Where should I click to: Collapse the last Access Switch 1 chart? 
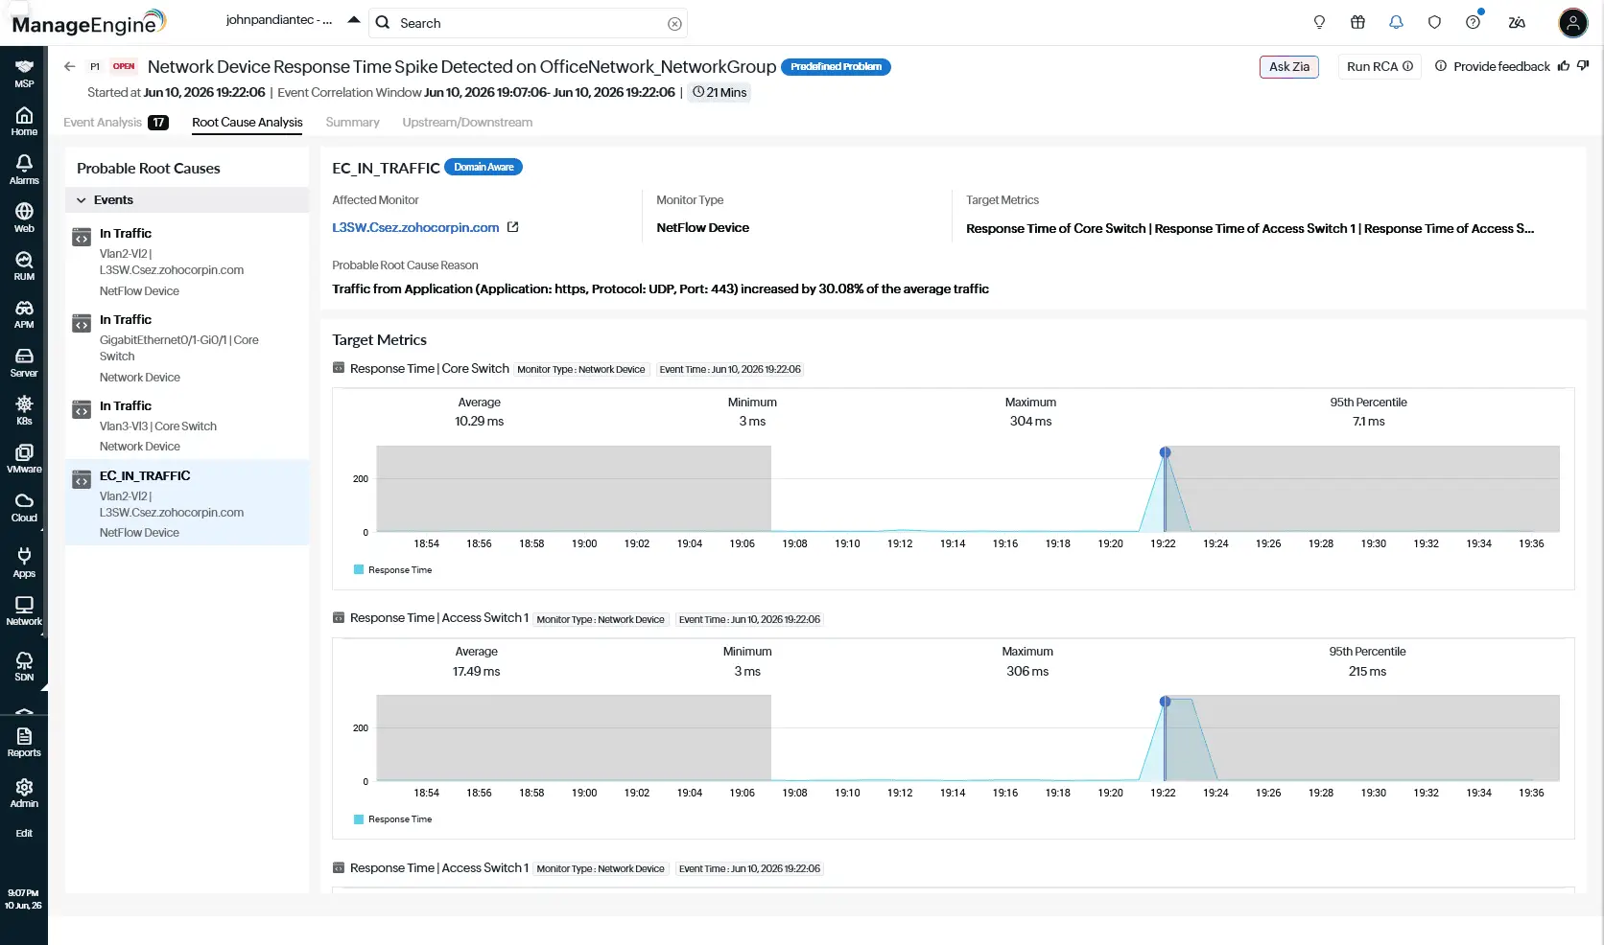(338, 868)
